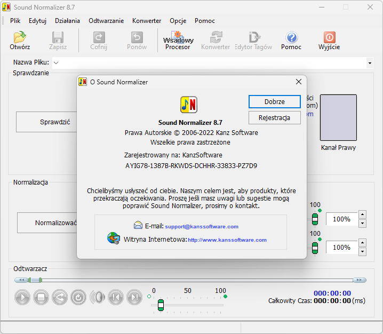The image size is (383, 334).
Task: Open the http://www.kanssoftware.com website link
Action: click(227, 240)
